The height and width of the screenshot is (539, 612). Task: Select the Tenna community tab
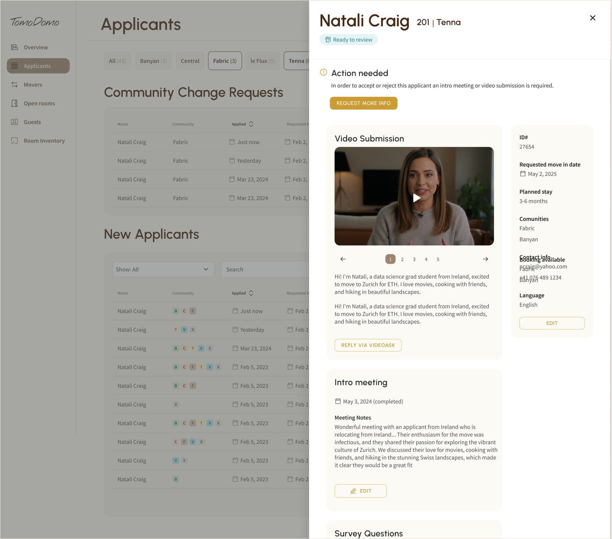(297, 61)
